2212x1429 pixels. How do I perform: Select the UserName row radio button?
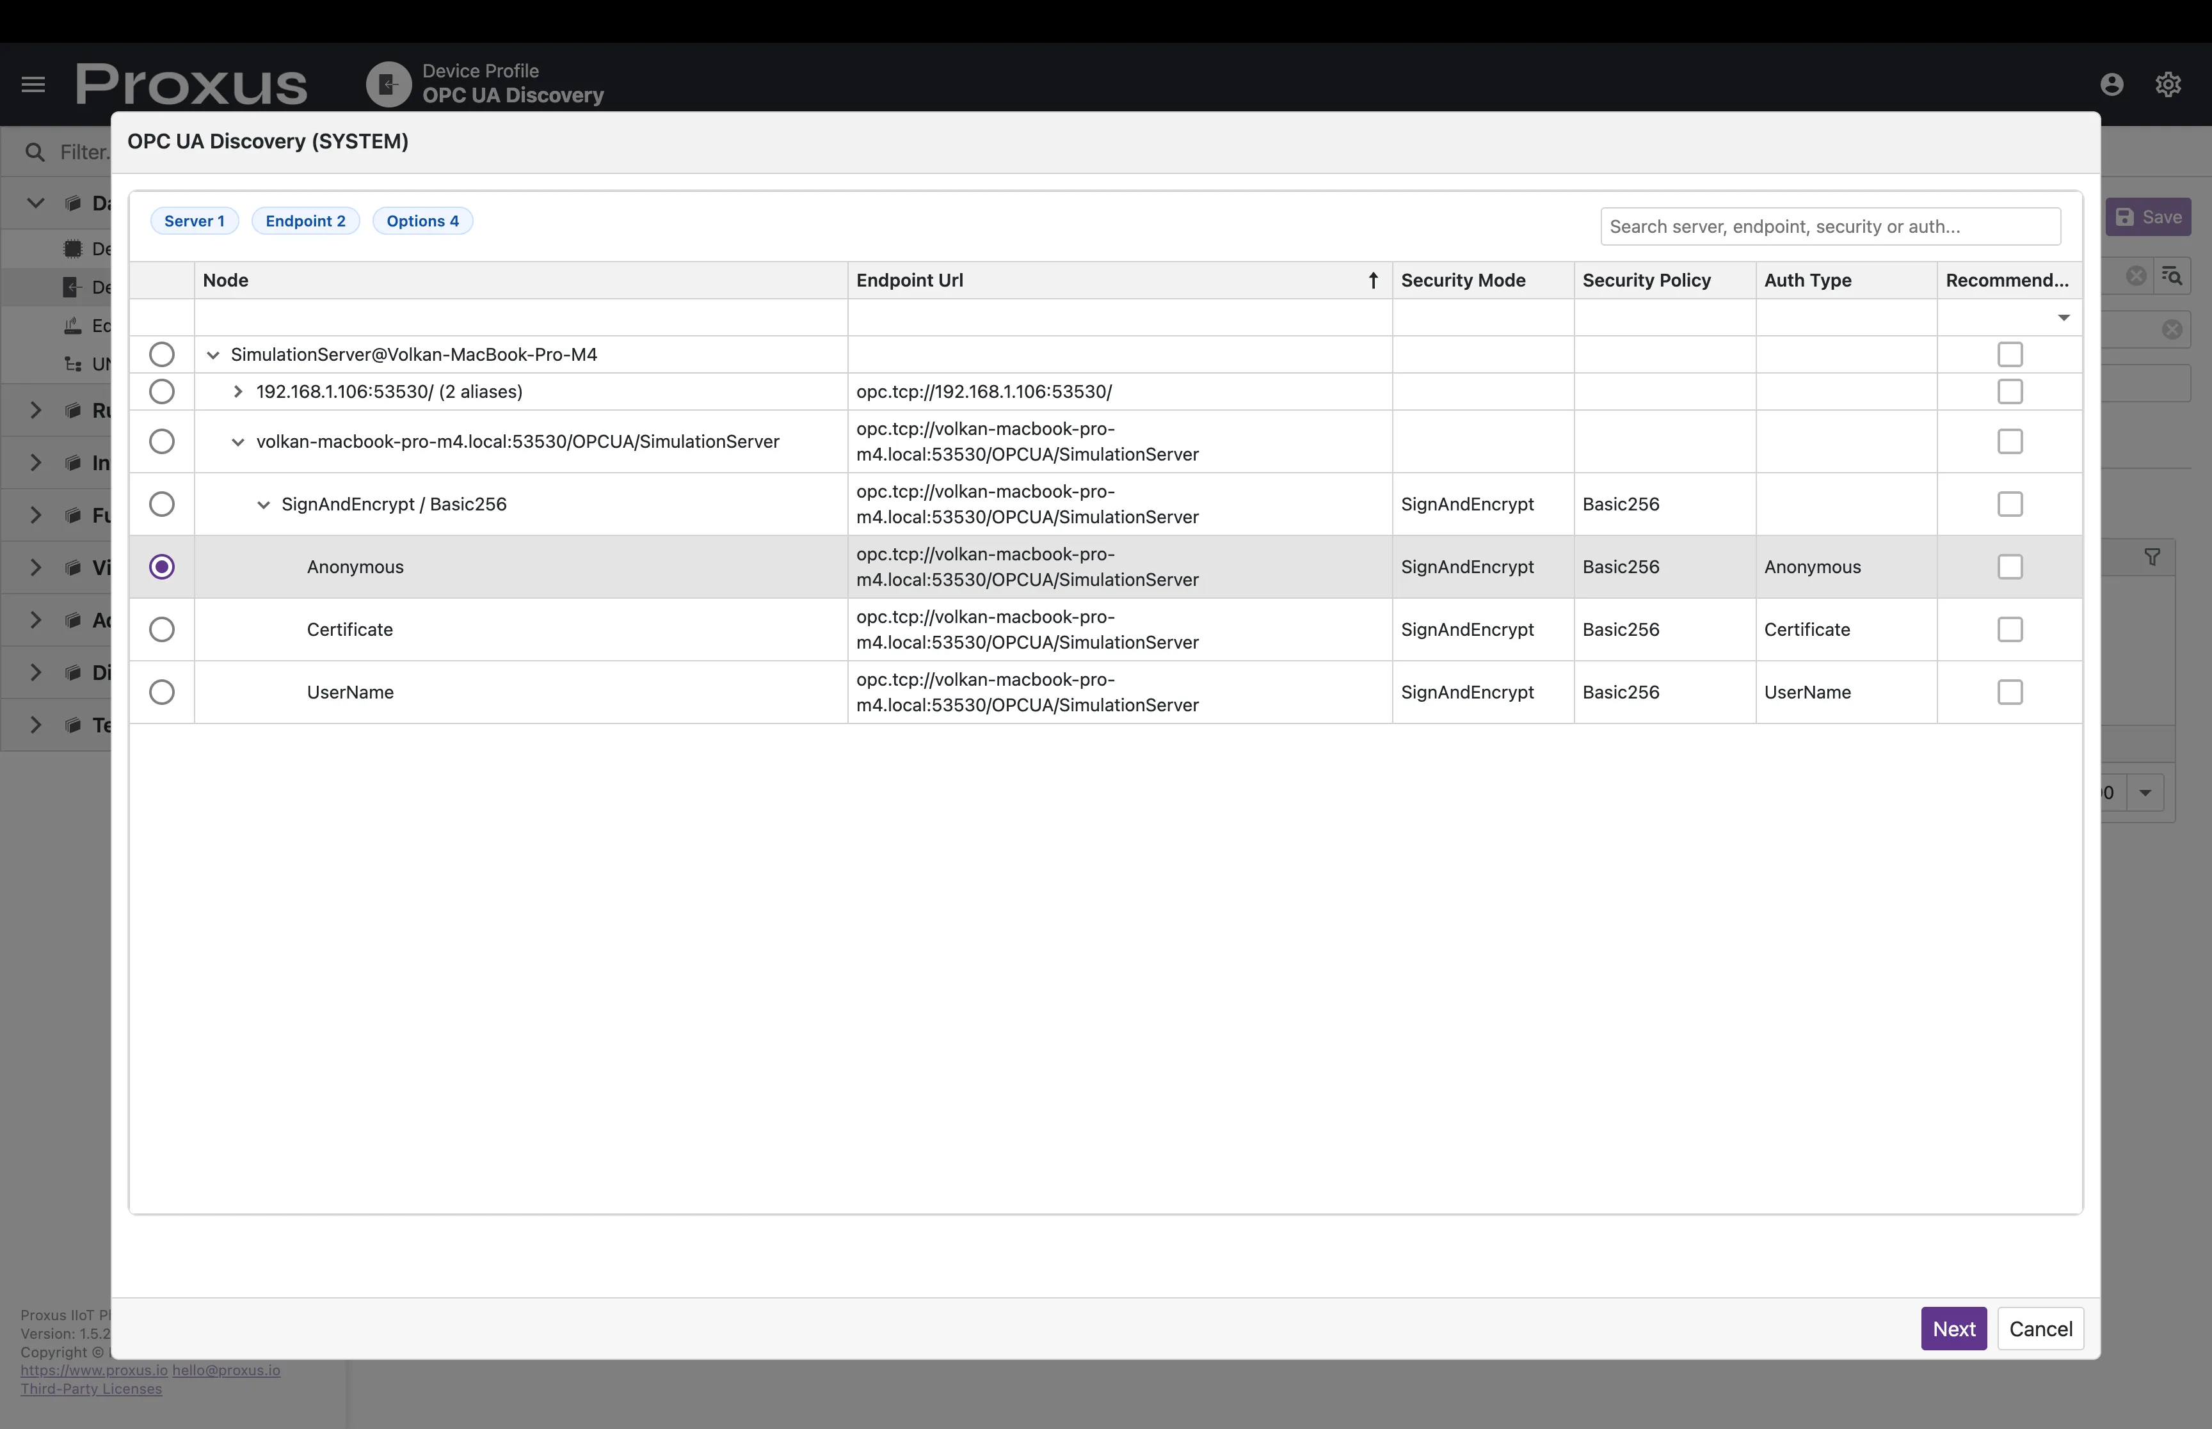click(x=161, y=692)
